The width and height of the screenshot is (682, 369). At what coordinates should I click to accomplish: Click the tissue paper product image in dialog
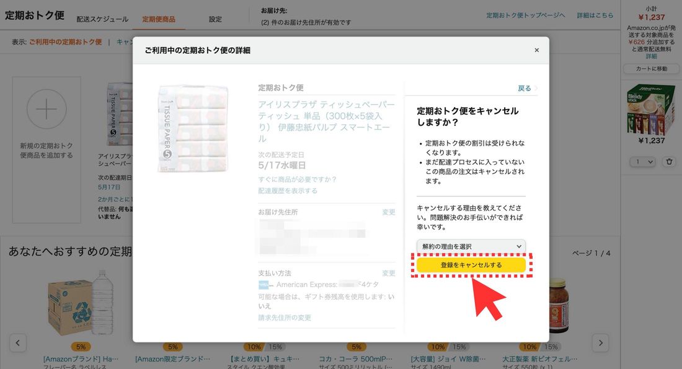pyautogui.click(x=193, y=129)
